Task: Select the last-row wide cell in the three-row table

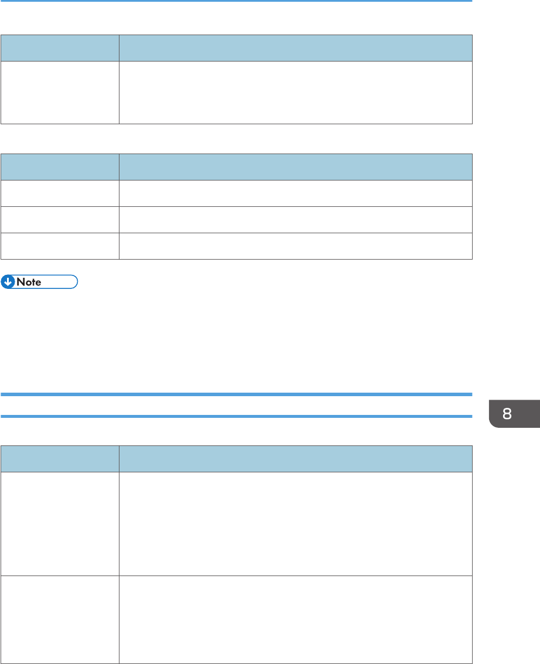Action: [295, 246]
